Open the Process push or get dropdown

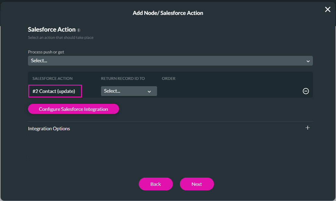[170, 60]
